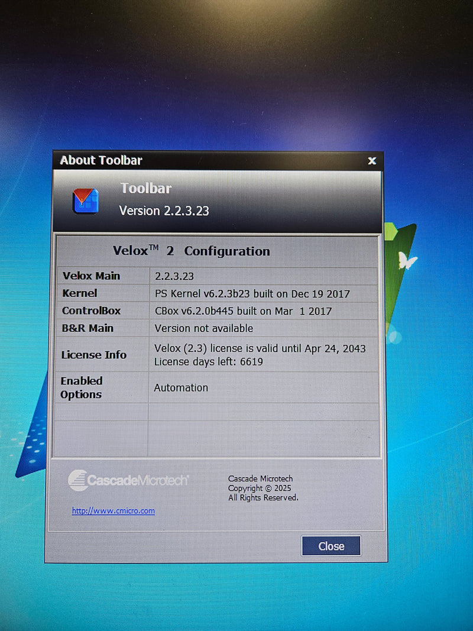Click the 'Copyright © 2025' text
This screenshot has height=631, width=473.
click(x=260, y=488)
